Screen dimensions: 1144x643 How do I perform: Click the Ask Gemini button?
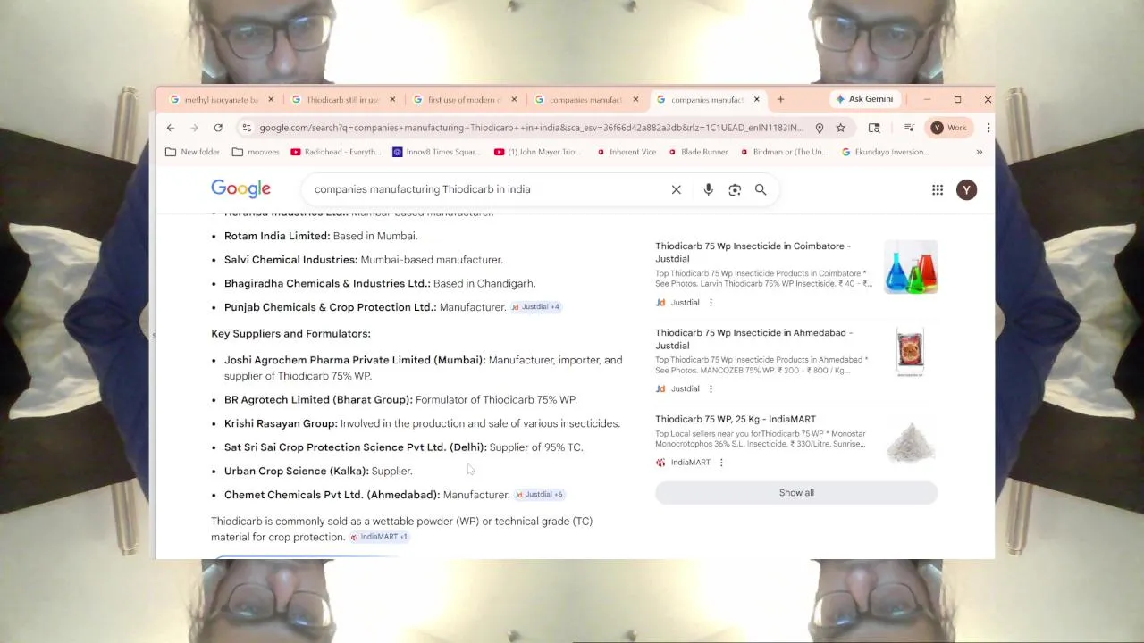(x=864, y=99)
